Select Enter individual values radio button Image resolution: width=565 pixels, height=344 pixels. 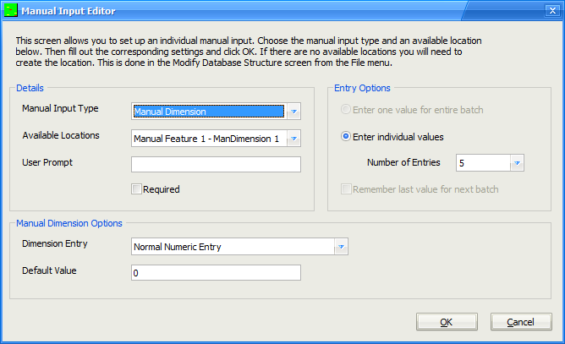click(346, 137)
